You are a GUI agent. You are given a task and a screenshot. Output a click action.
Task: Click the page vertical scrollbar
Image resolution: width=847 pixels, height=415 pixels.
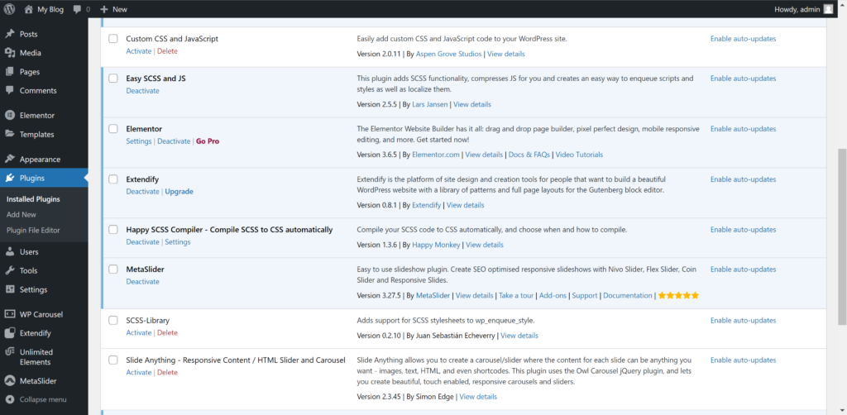point(842,236)
